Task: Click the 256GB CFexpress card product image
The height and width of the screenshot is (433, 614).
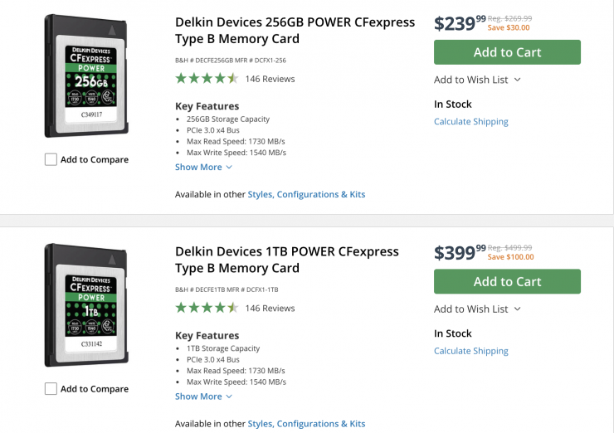Action: coord(86,76)
